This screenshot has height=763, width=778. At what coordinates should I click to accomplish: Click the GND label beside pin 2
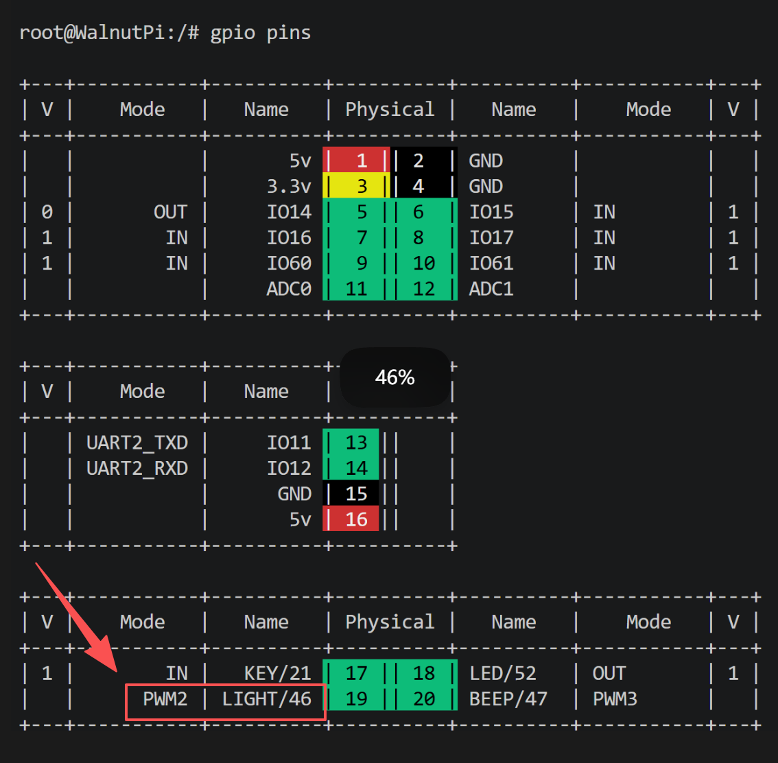point(486,161)
